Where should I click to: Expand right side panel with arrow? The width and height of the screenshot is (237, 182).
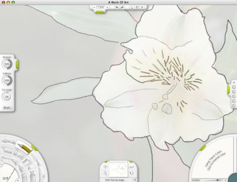pyautogui.click(x=234, y=82)
